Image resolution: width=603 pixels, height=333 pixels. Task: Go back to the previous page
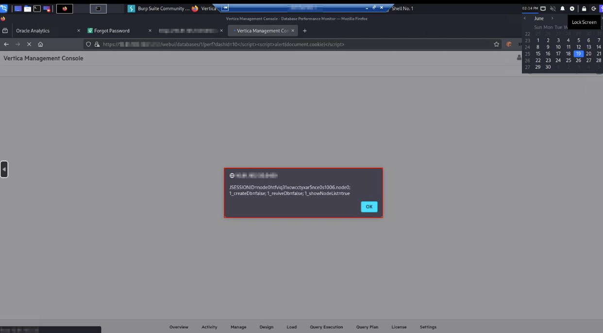point(6,44)
